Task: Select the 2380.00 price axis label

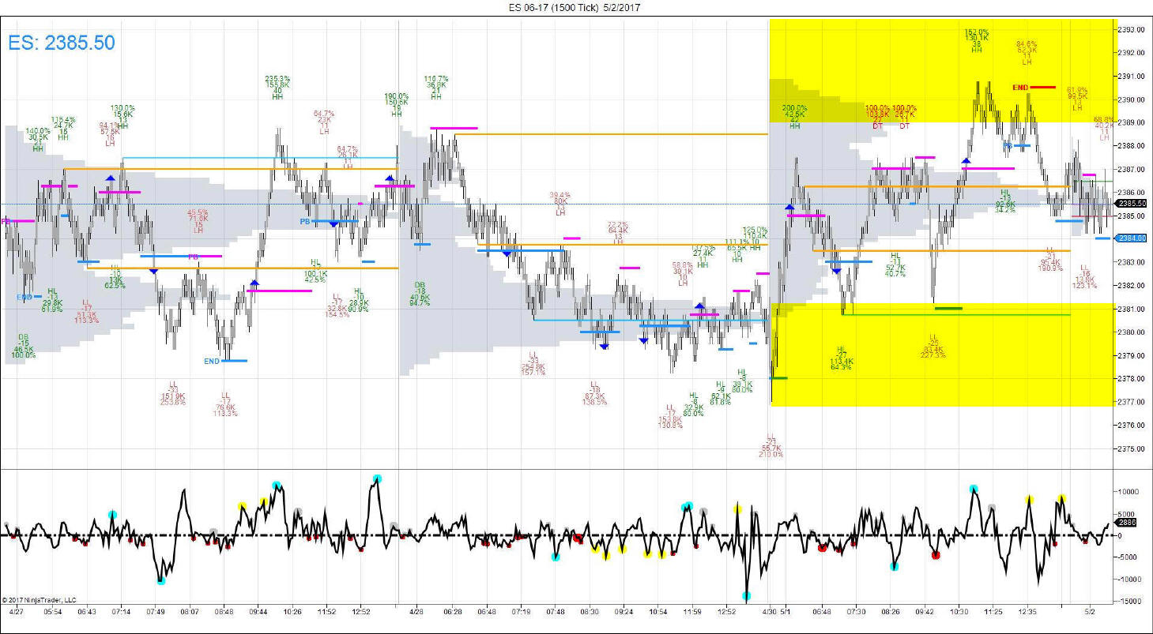Action: (1132, 332)
